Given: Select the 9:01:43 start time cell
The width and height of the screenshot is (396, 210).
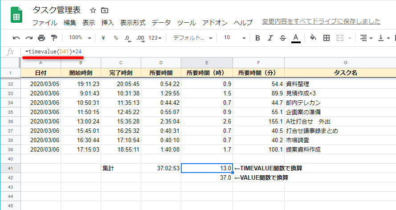Looking at the screenshot, I should click(81, 94).
